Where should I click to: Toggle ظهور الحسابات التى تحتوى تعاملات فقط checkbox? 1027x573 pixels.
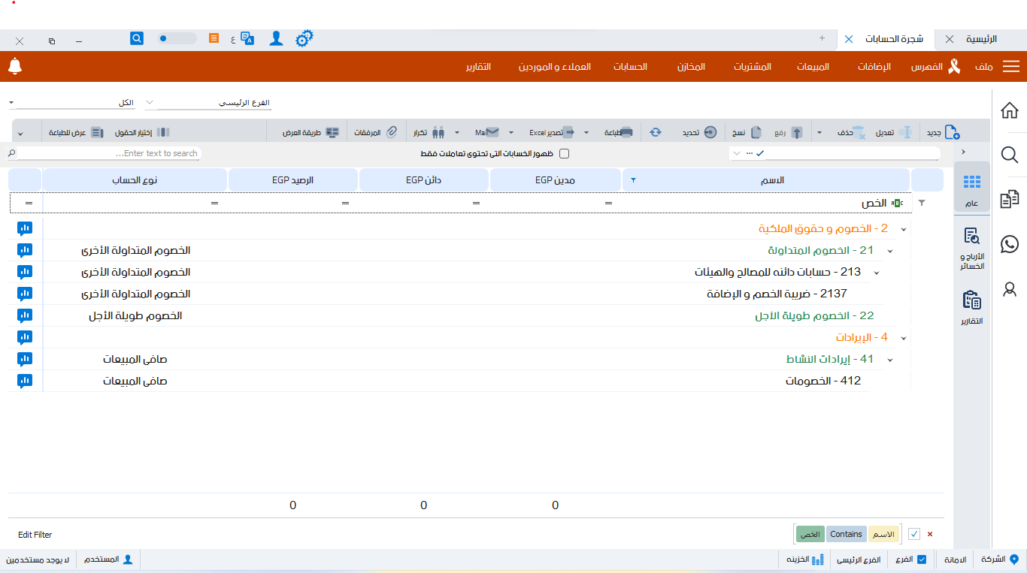click(x=565, y=154)
